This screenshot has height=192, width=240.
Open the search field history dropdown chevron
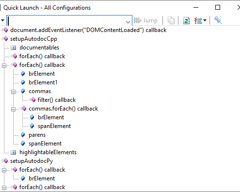click(128, 22)
